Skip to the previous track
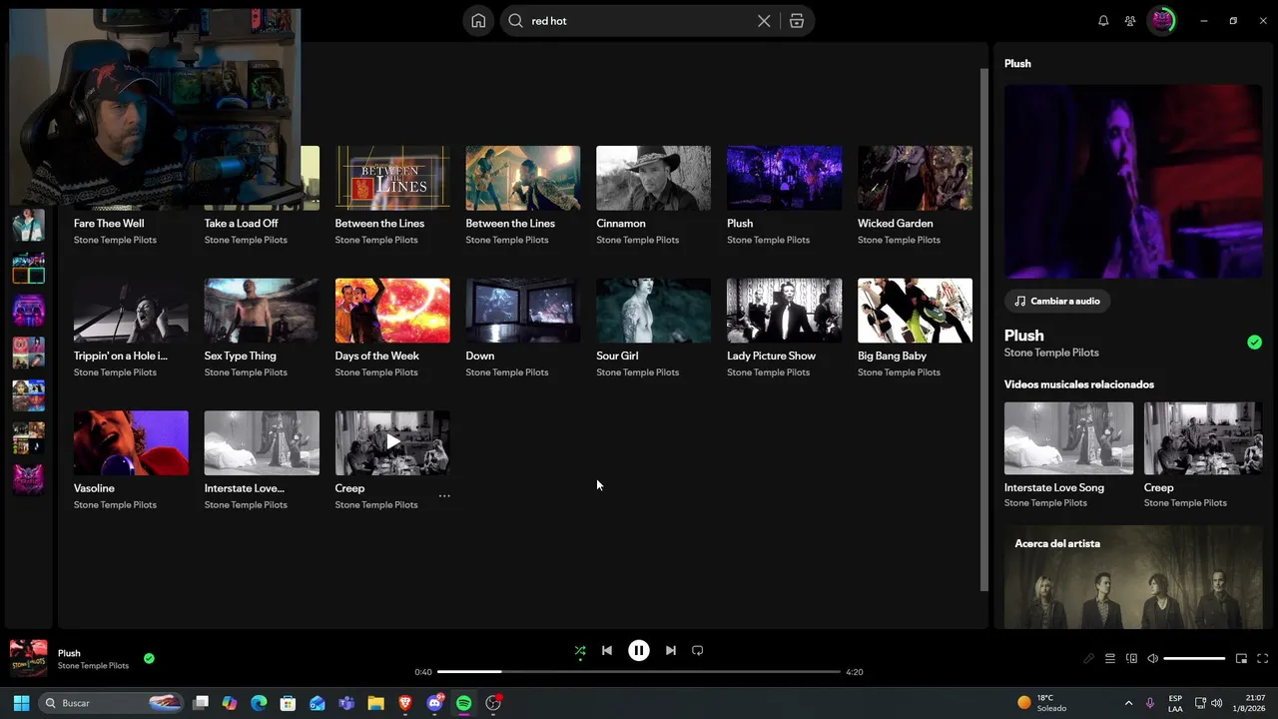The width and height of the screenshot is (1278, 719). coord(607,651)
